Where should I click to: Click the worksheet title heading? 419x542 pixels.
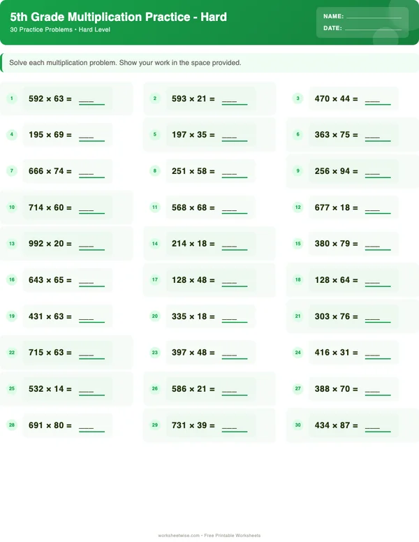[119, 17]
